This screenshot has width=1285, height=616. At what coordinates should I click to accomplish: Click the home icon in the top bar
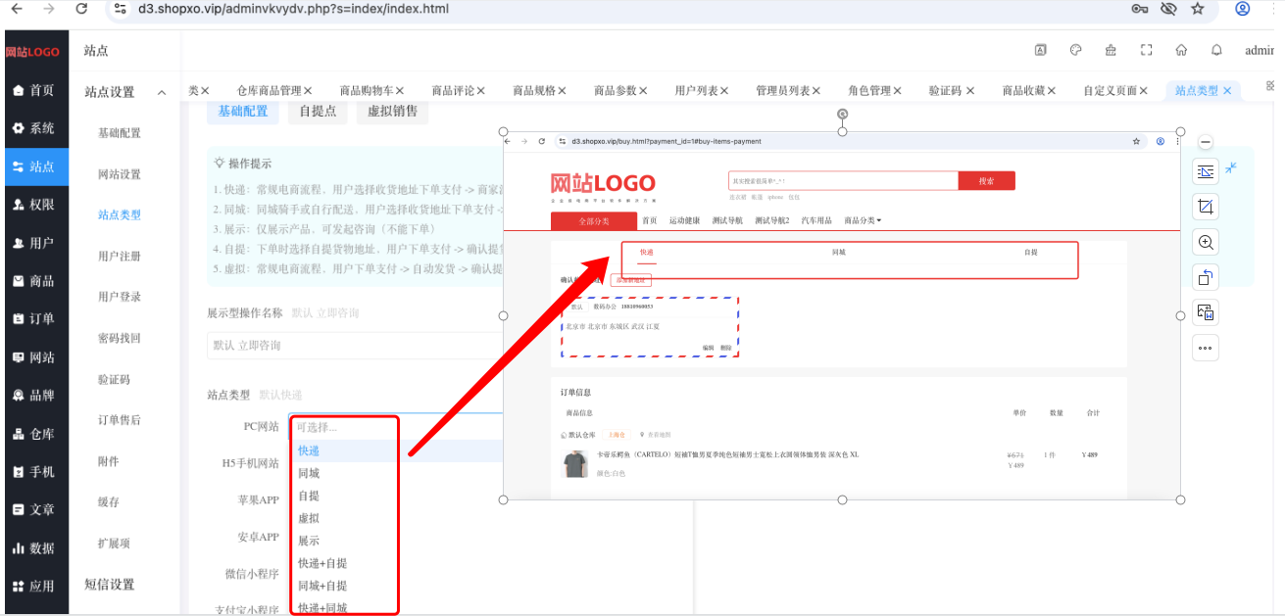[1181, 51]
